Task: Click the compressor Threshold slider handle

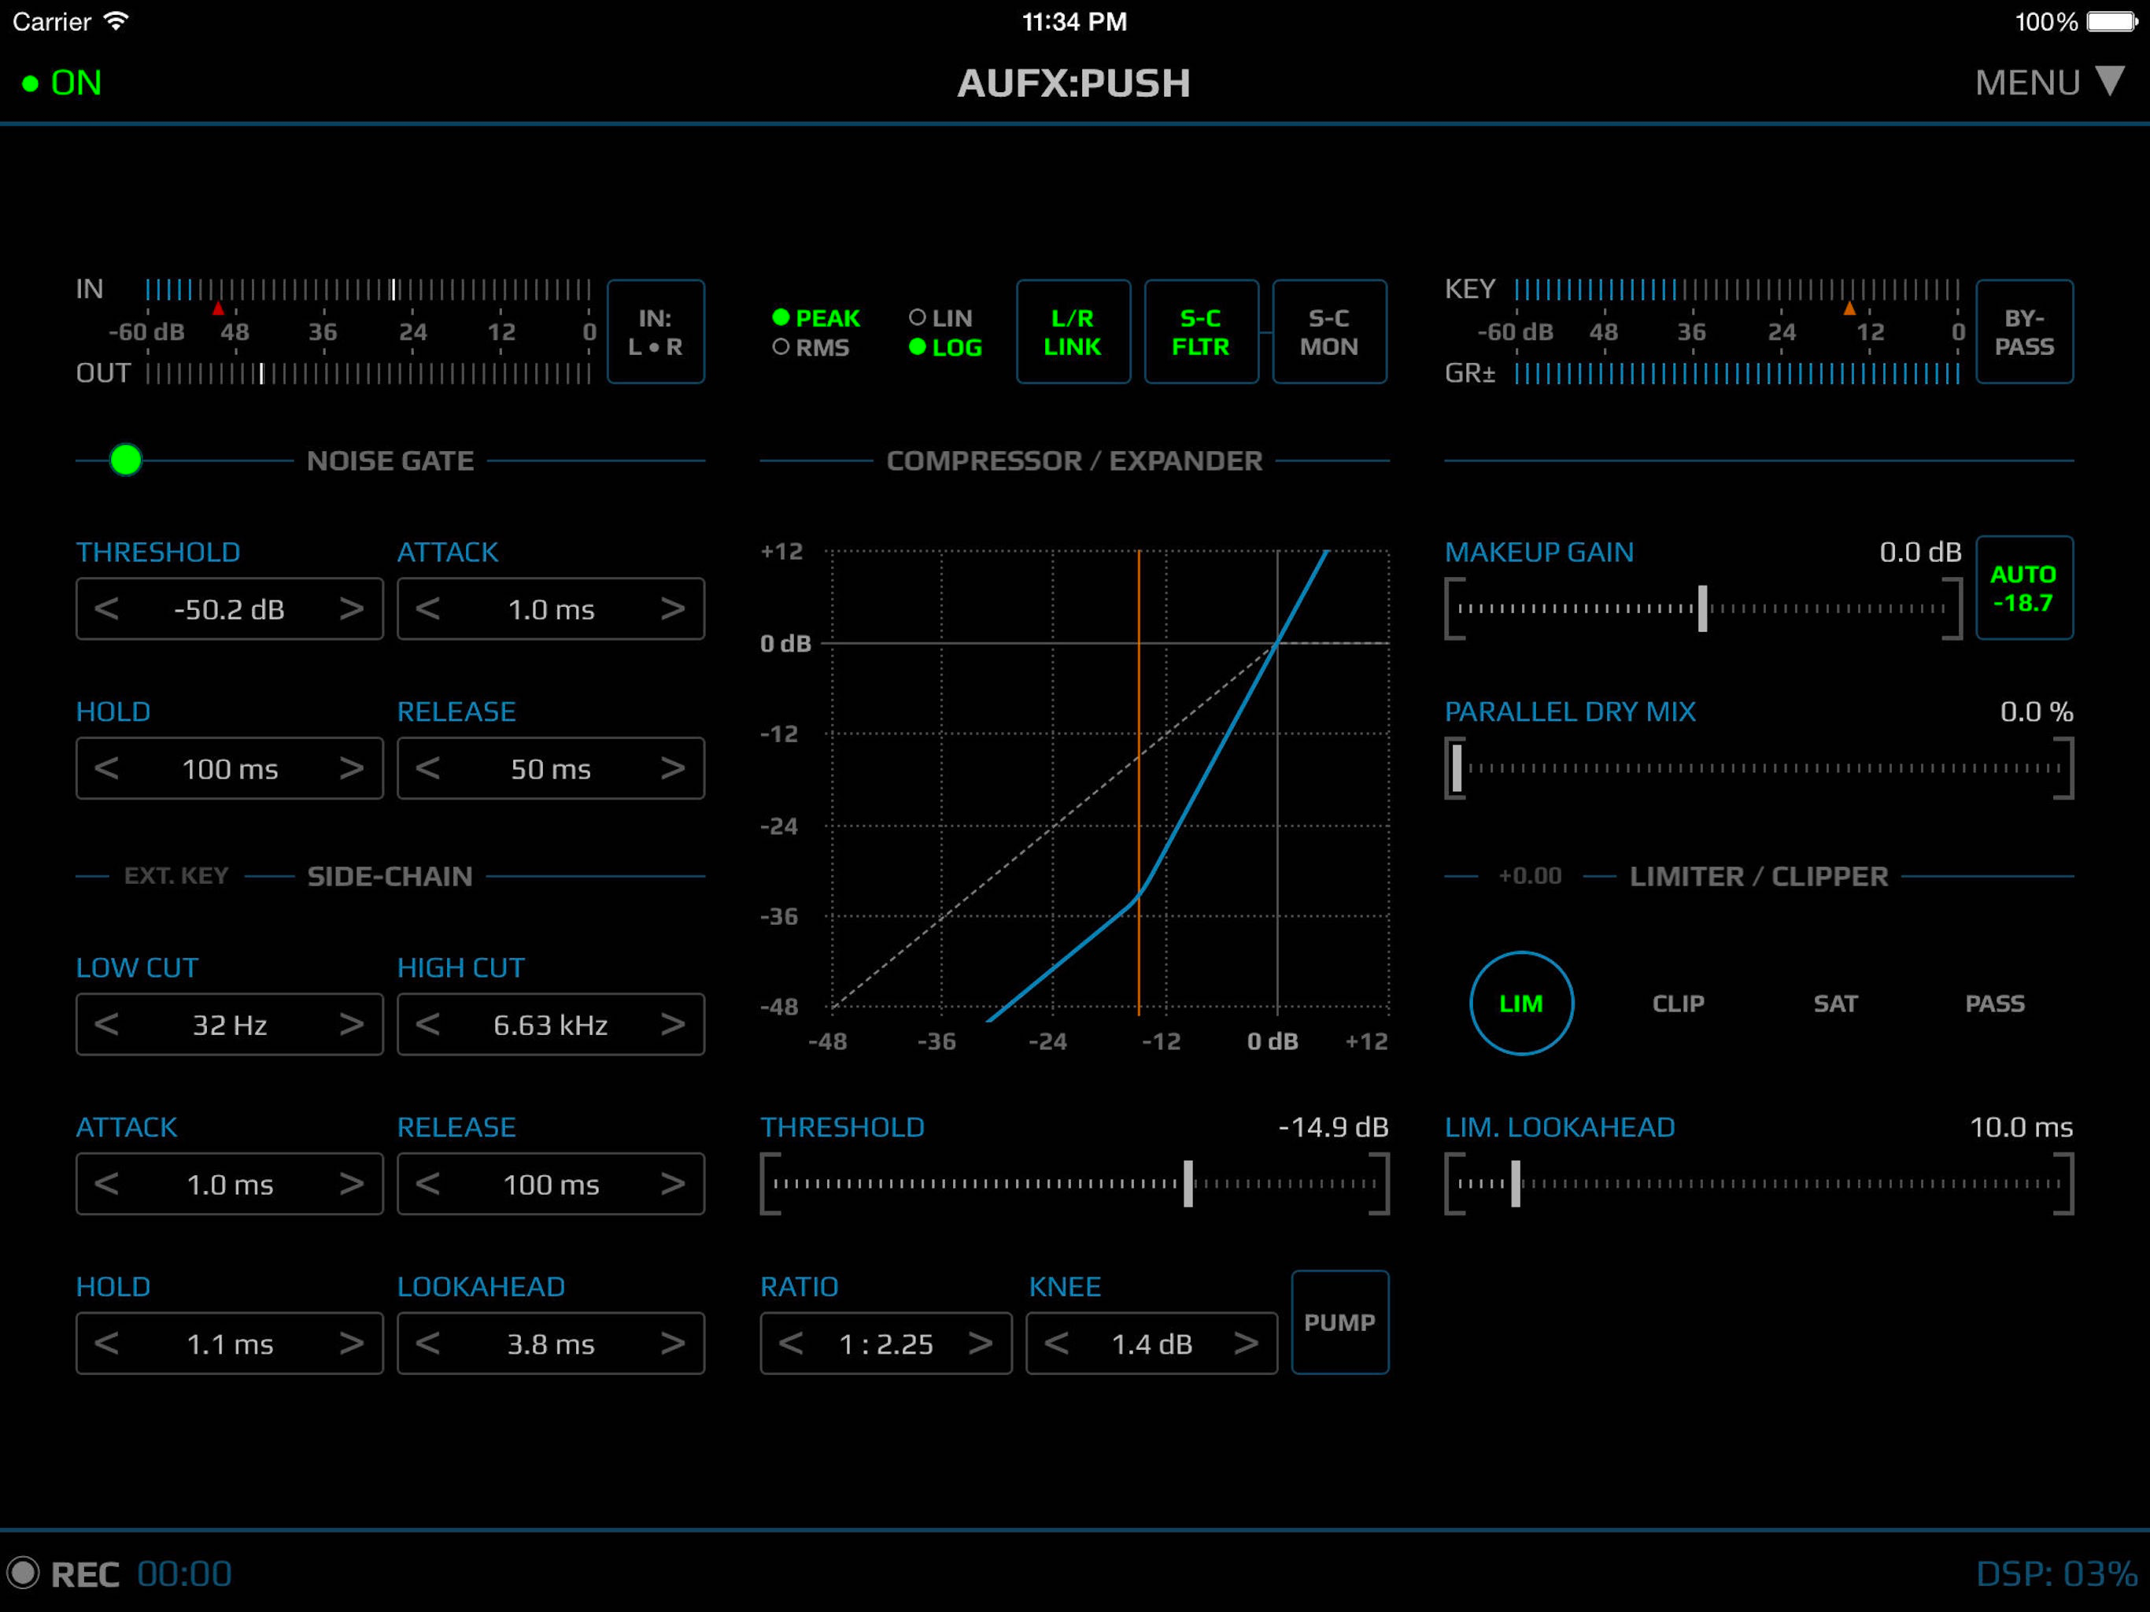Action: point(1188,1183)
